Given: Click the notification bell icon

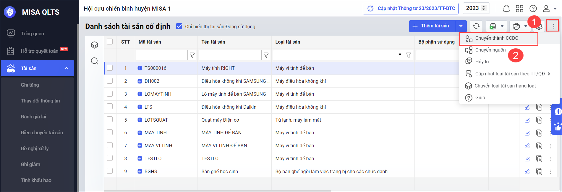Looking at the screenshot, I should pyautogui.click(x=506, y=9).
